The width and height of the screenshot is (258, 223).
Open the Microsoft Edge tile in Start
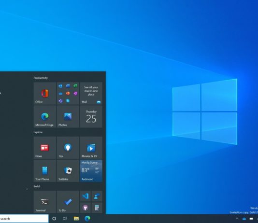pyautogui.click(x=45, y=116)
